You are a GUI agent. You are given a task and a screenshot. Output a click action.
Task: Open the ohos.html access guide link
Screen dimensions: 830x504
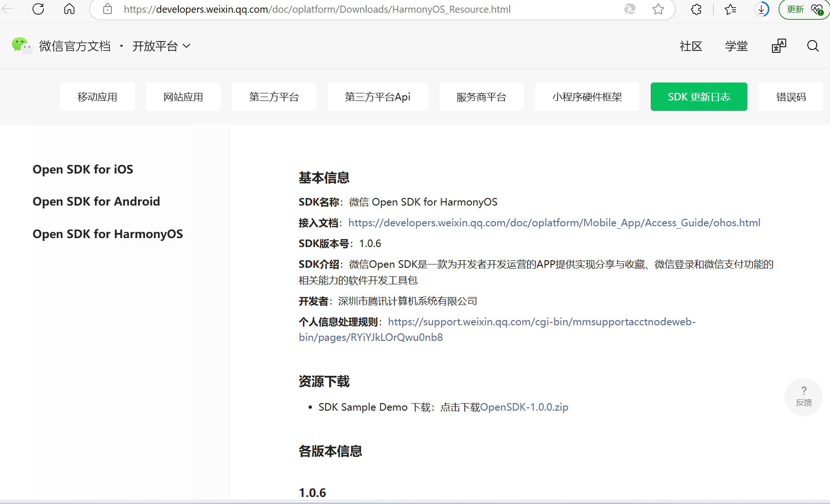(x=554, y=223)
